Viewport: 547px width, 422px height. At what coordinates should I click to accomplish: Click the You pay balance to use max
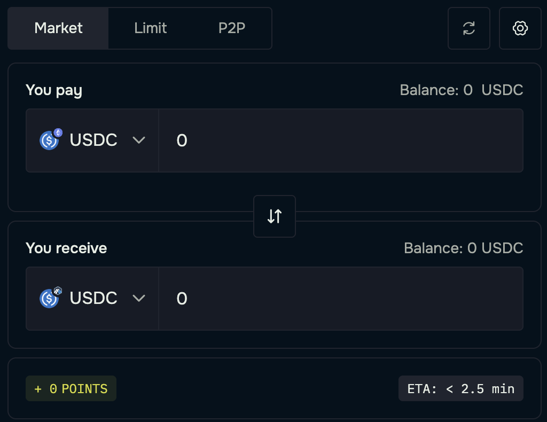[461, 90]
